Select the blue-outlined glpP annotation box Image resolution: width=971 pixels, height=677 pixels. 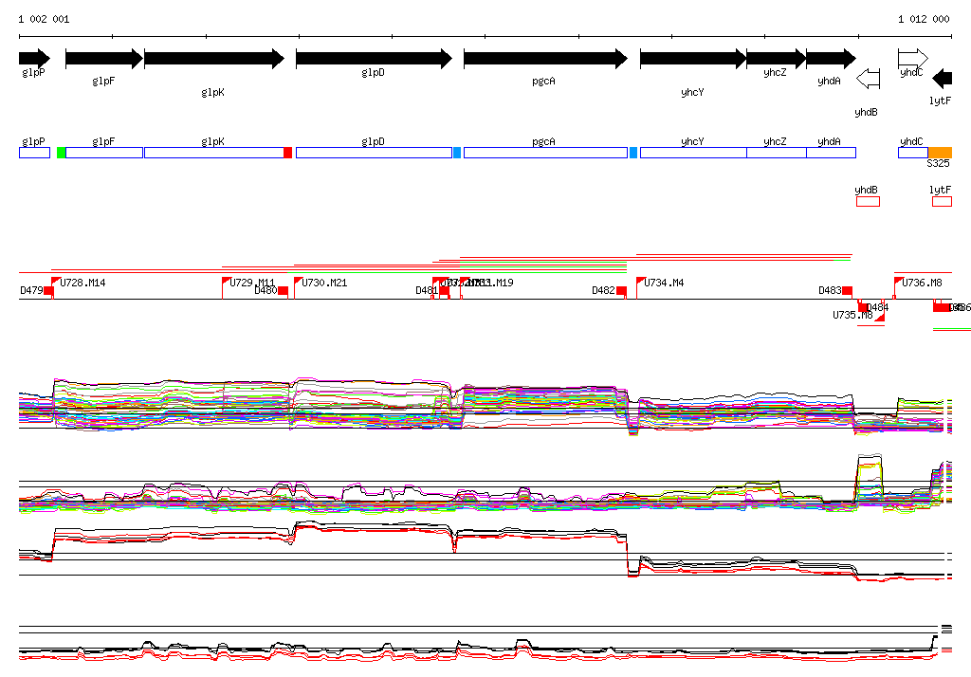(x=35, y=153)
